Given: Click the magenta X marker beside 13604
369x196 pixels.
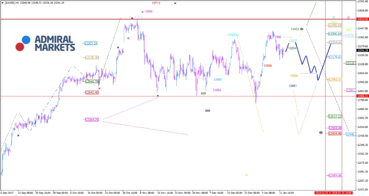Looking at the screenshot, I should click(x=141, y=11).
